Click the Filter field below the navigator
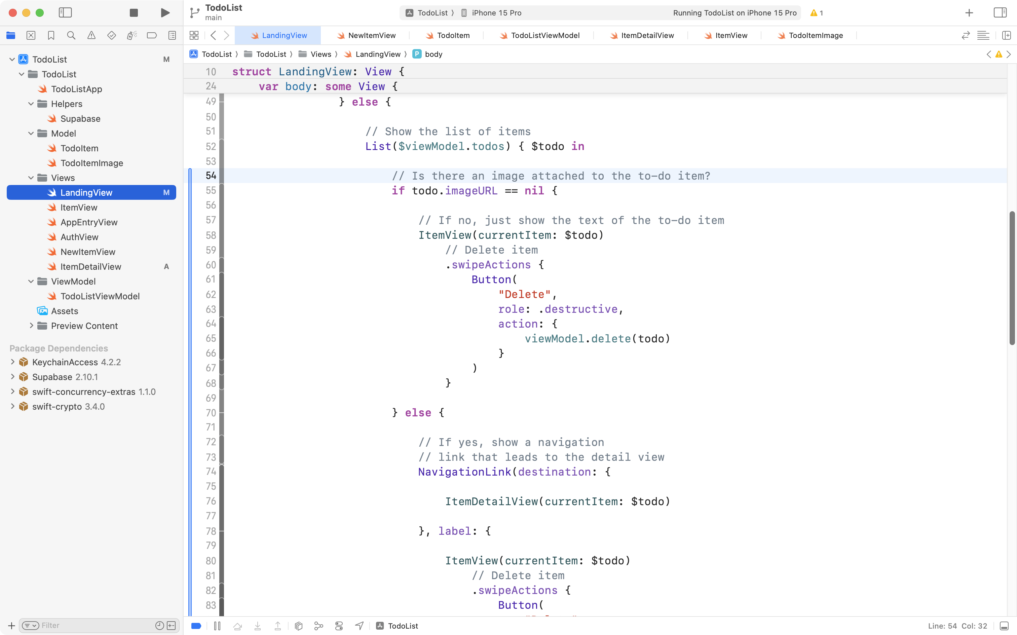 tap(84, 625)
